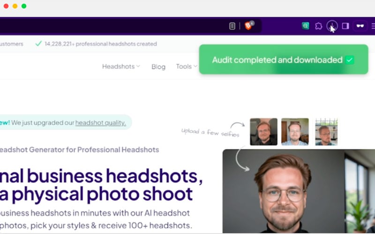
Task: Click the sunglasses private profile icon
Action: (360, 26)
